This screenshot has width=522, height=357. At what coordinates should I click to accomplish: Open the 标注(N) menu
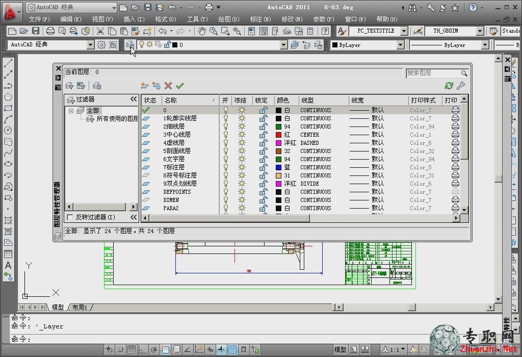260,19
